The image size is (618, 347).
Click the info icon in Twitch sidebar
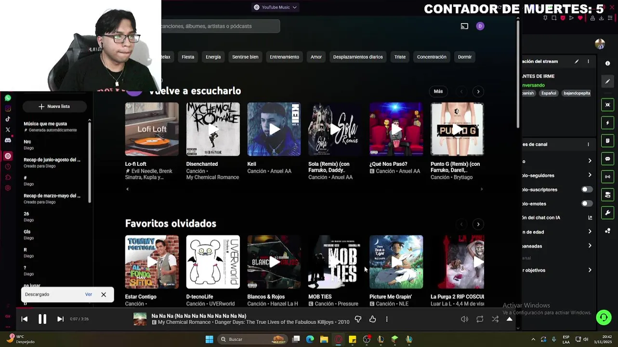[607, 63]
